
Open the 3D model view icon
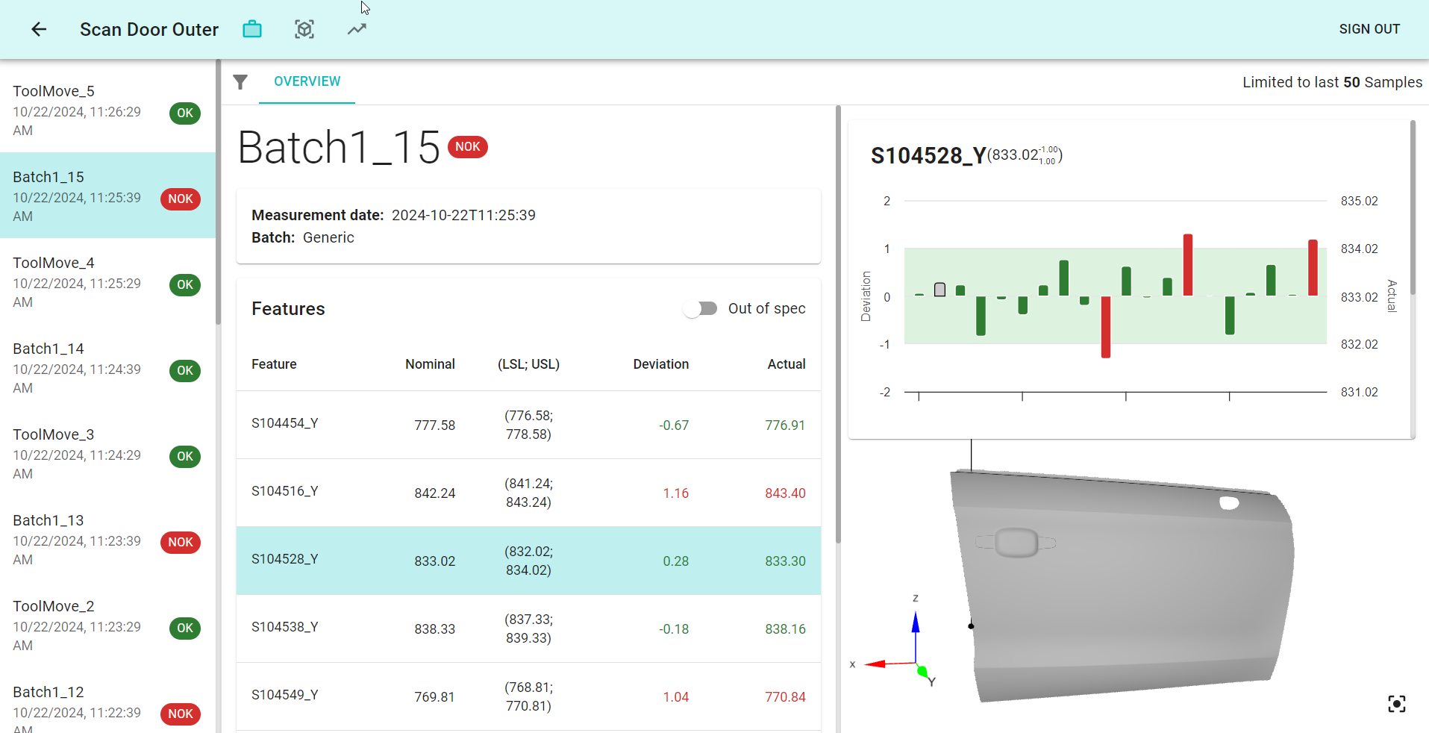pos(304,28)
